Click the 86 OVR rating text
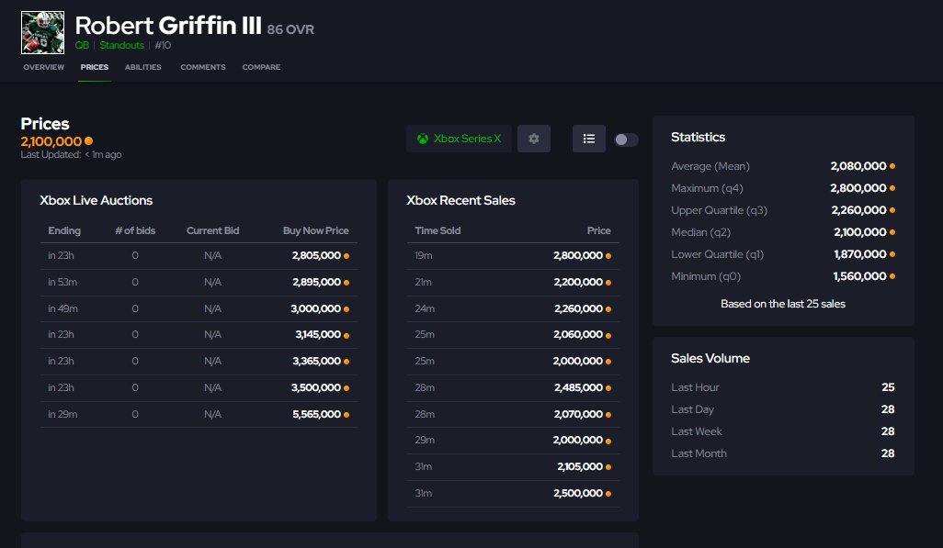Screen dimensions: 943x548 coord(290,29)
